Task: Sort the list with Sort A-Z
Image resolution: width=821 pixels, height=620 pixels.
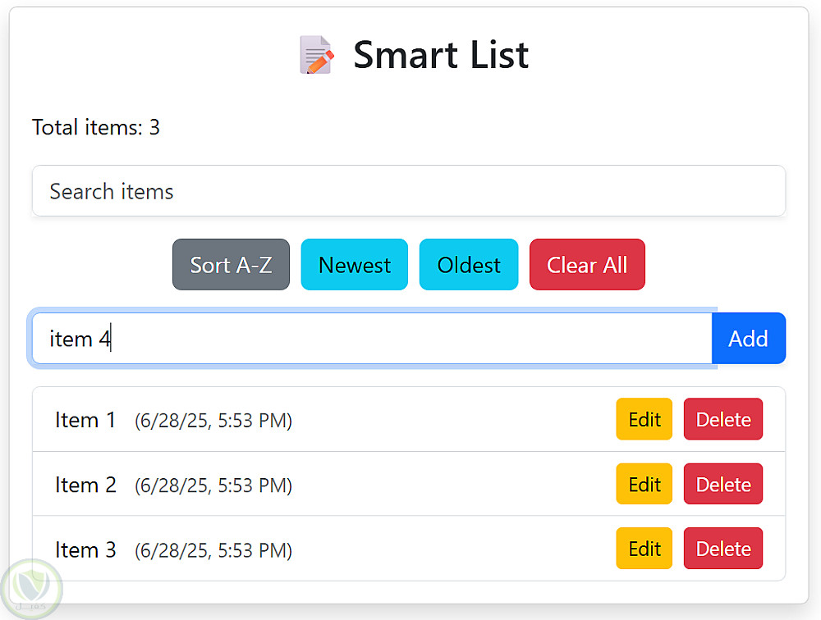Action: pos(231,265)
